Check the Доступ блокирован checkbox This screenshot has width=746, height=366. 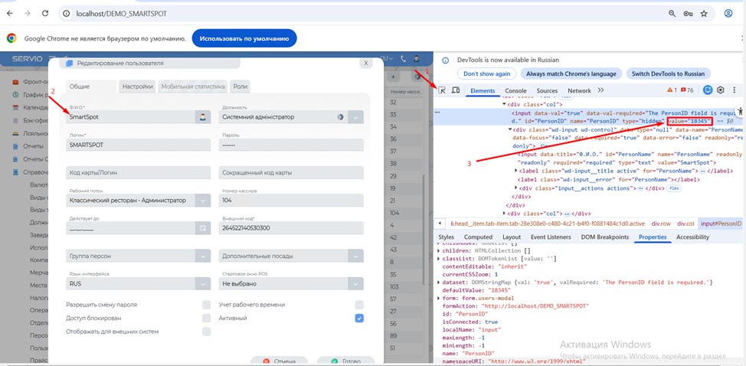coord(206,318)
